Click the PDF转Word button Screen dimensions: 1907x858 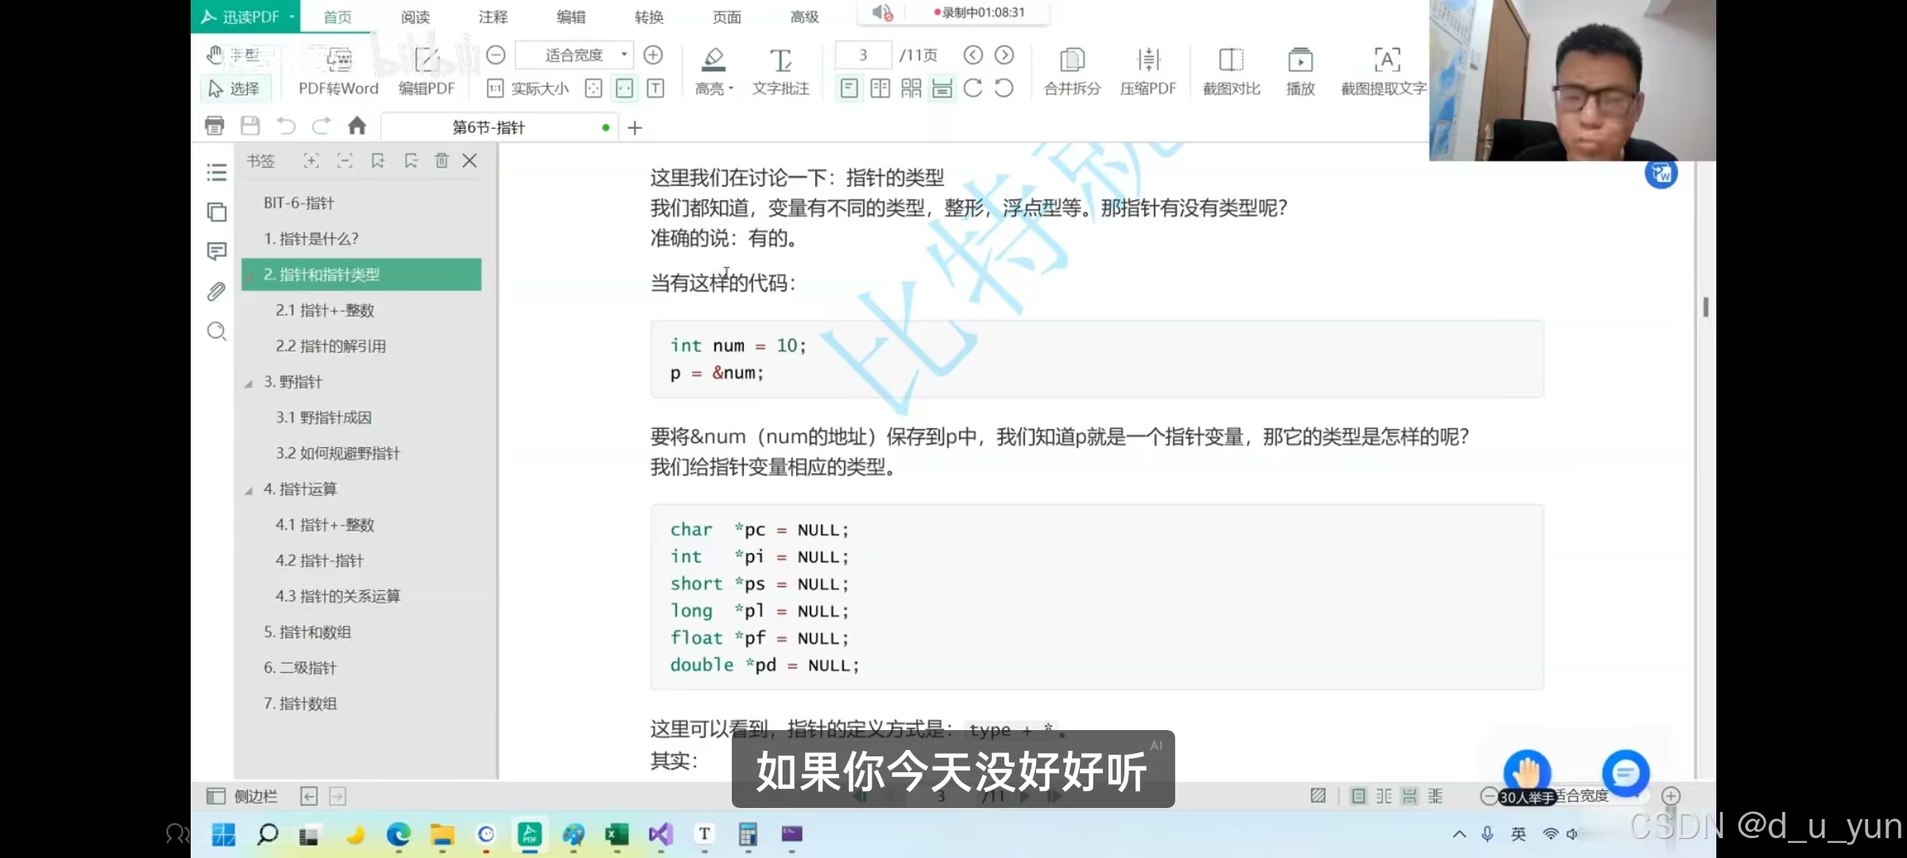click(x=338, y=71)
